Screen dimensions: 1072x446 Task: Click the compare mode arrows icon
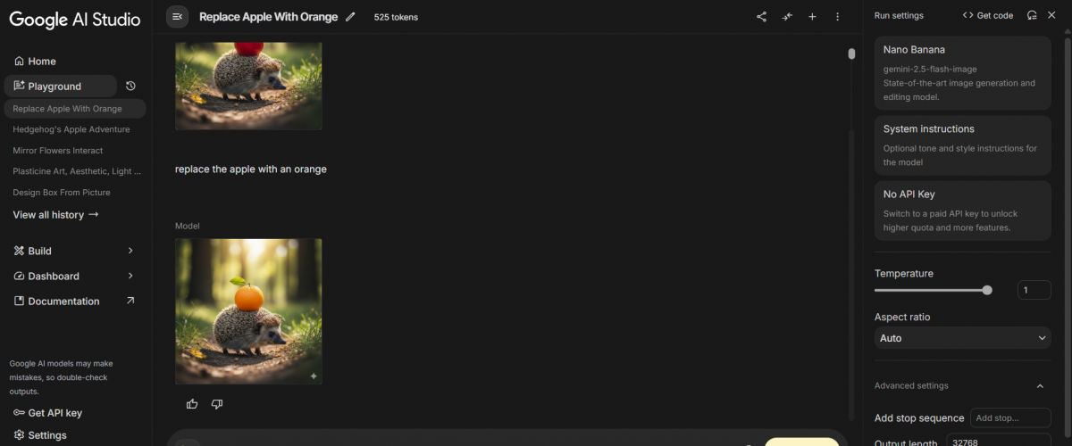point(787,16)
